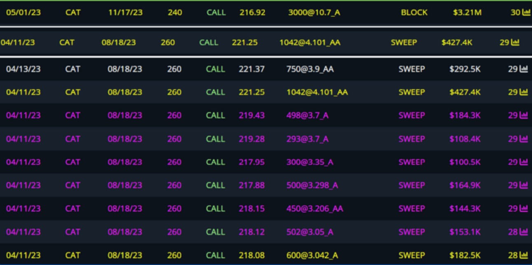The width and height of the screenshot is (532, 265).
Task: Click the spot price 216.92
Action: click(x=252, y=12)
